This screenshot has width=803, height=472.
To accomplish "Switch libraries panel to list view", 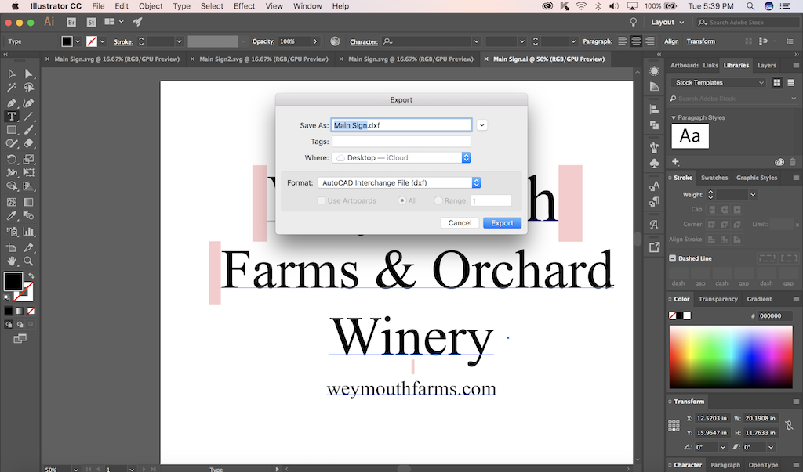I will pyautogui.click(x=790, y=82).
